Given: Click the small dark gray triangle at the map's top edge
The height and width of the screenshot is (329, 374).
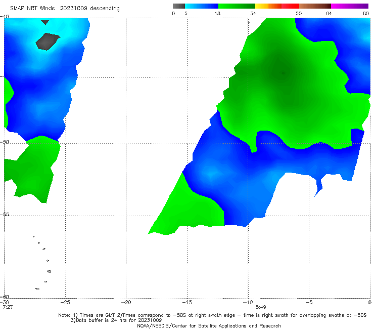Looking at the screenshot, I should click(45, 22).
